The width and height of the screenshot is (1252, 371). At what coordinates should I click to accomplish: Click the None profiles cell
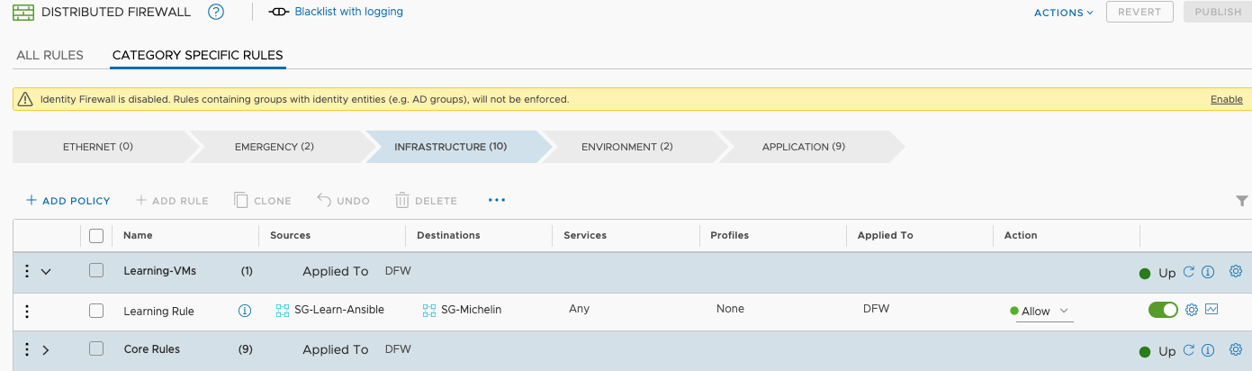(x=730, y=309)
